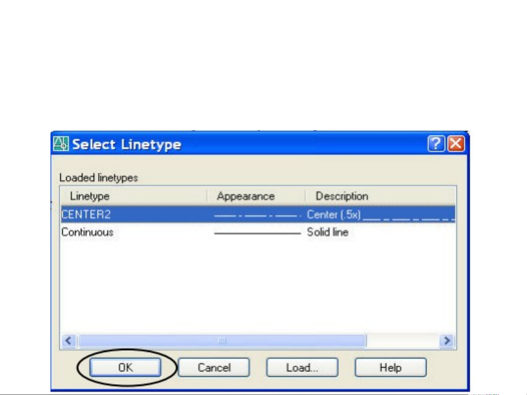527x395 pixels.
Task: Click the Continuous solid line preview
Action: pyautogui.click(x=257, y=233)
